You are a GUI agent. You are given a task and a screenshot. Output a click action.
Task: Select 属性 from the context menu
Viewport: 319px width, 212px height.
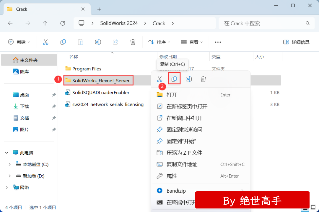point(172,176)
